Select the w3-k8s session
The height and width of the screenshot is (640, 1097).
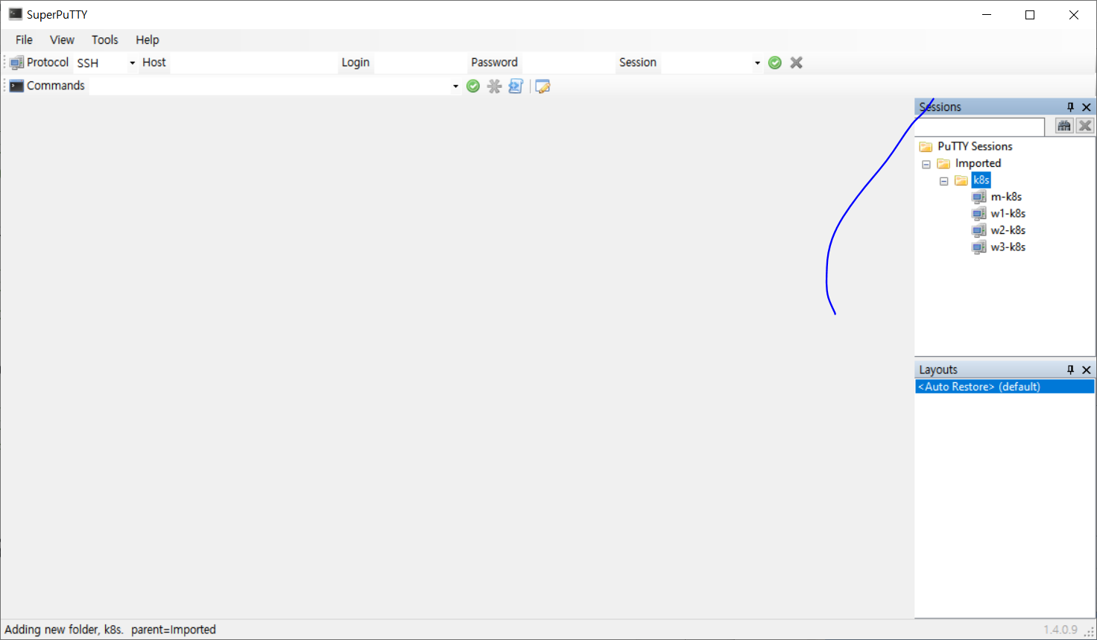point(1008,247)
